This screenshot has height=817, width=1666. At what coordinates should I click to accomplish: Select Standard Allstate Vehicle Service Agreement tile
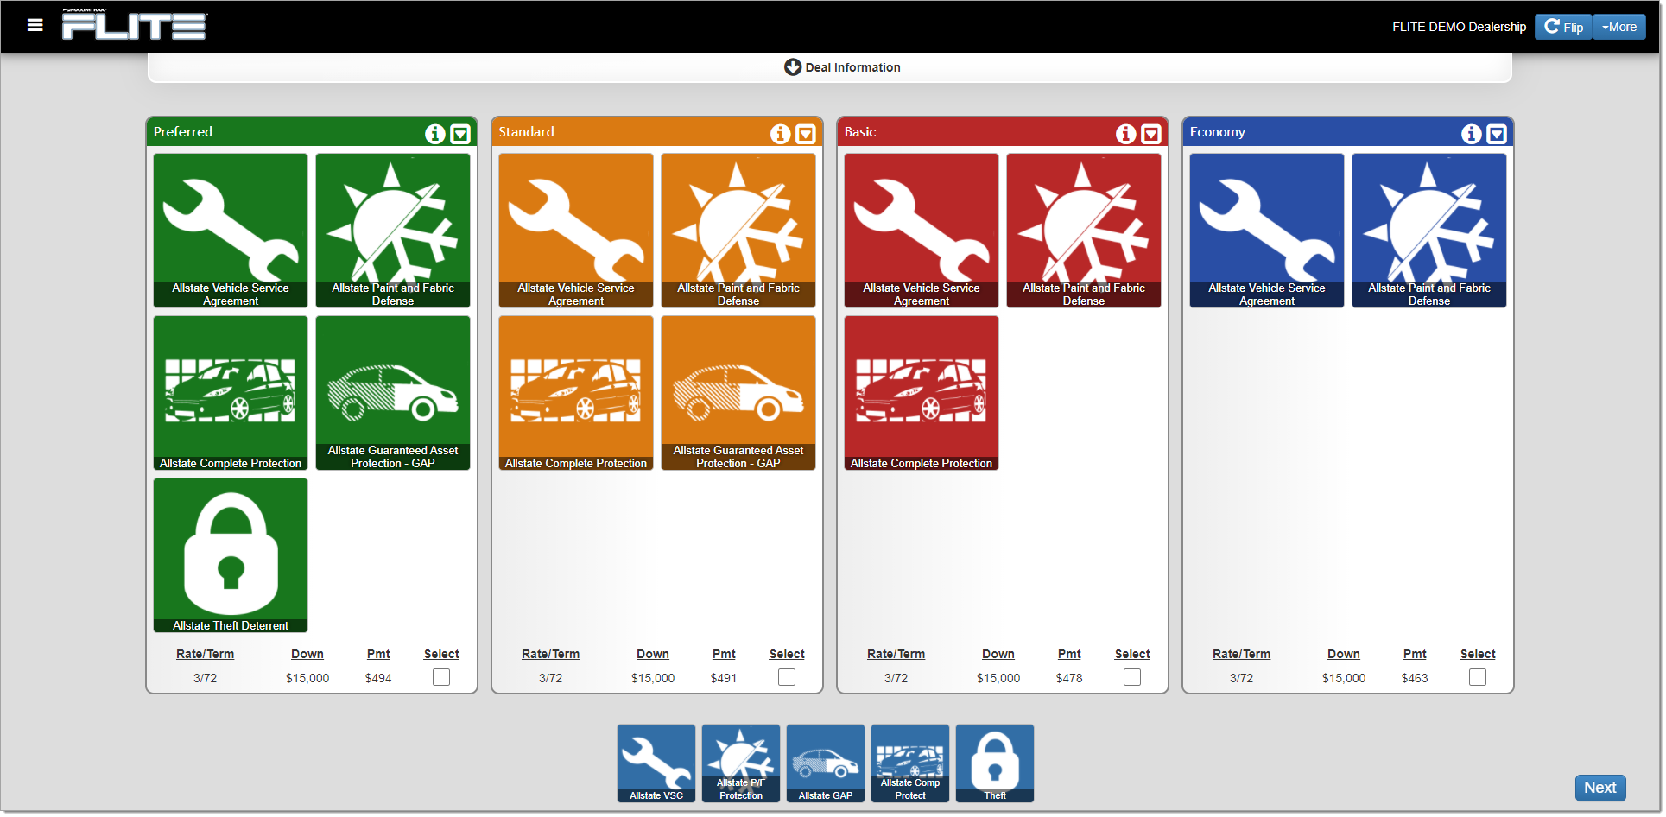tap(576, 231)
